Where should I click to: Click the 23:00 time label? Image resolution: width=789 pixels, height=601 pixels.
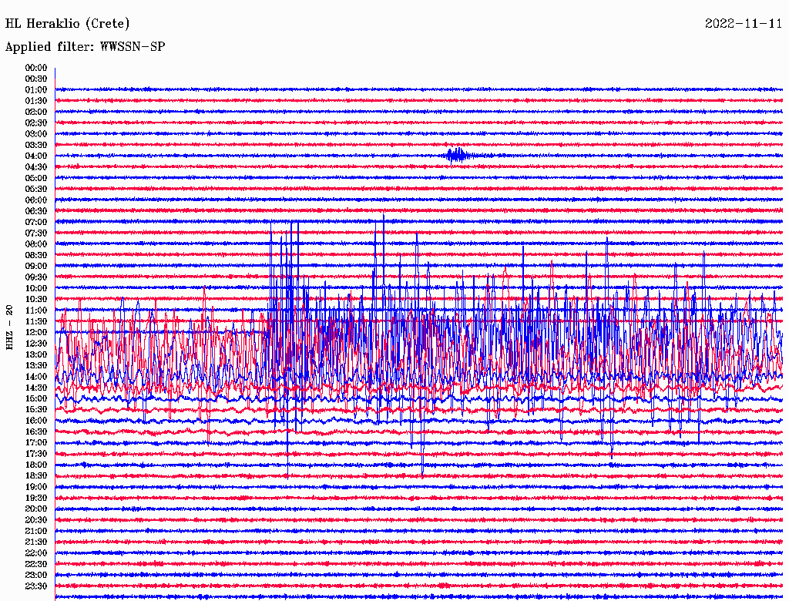36,576
